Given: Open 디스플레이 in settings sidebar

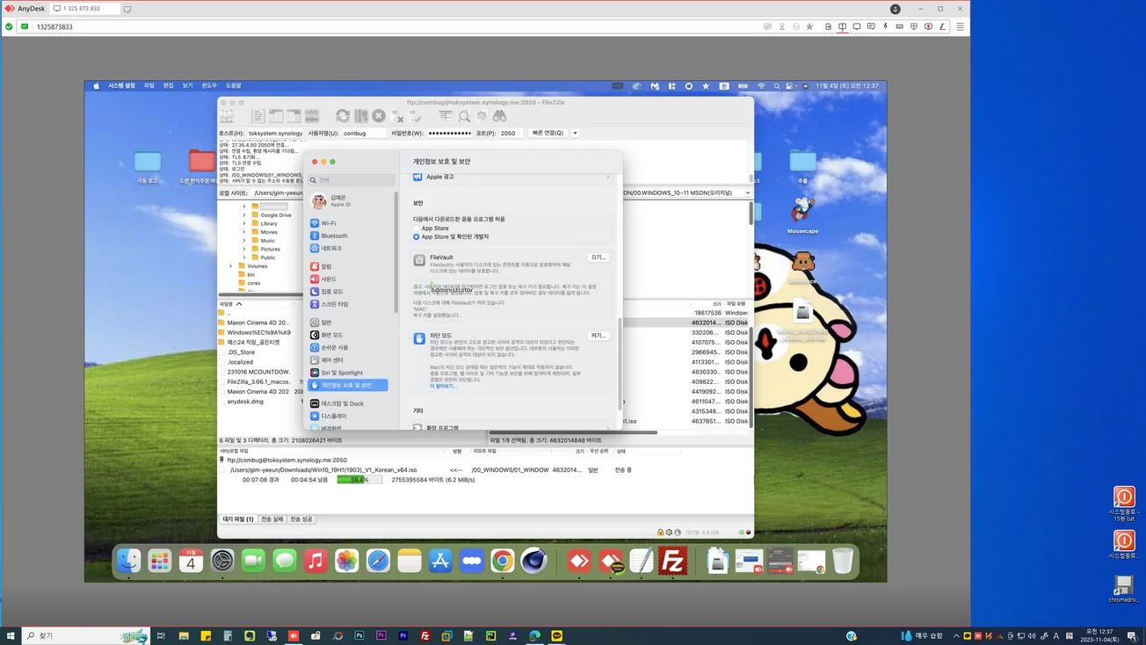Looking at the screenshot, I should click(x=349, y=416).
